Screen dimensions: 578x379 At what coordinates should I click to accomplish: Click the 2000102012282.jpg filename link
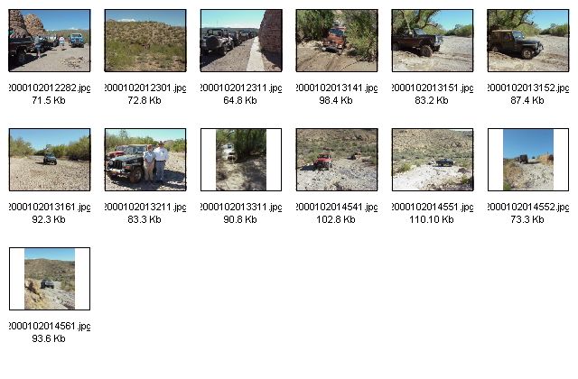[x=50, y=88]
